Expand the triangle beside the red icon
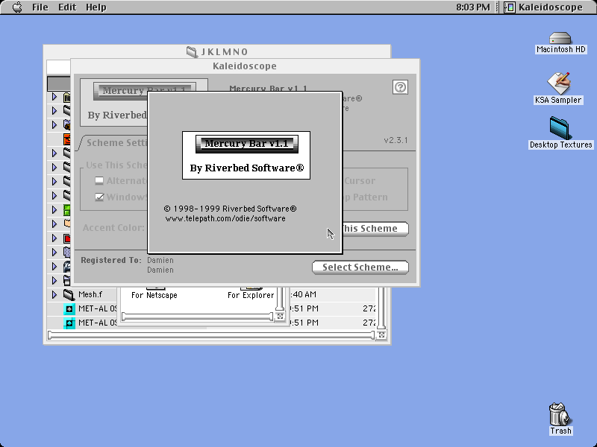The height and width of the screenshot is (447, 597). 54,238
